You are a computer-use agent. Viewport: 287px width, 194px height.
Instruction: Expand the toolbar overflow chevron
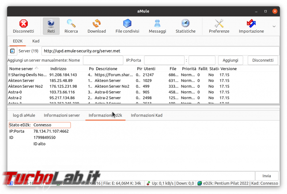pyautogui.click(x=274, y=26)
